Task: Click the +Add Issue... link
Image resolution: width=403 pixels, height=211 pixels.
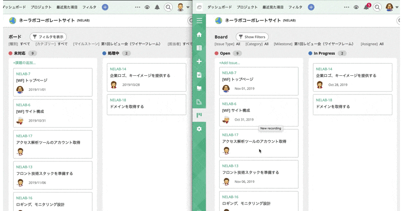Action: pos(230,63)
